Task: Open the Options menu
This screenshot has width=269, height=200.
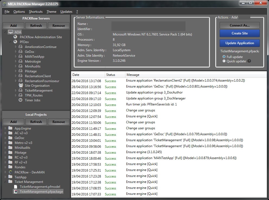Action: 19,12
